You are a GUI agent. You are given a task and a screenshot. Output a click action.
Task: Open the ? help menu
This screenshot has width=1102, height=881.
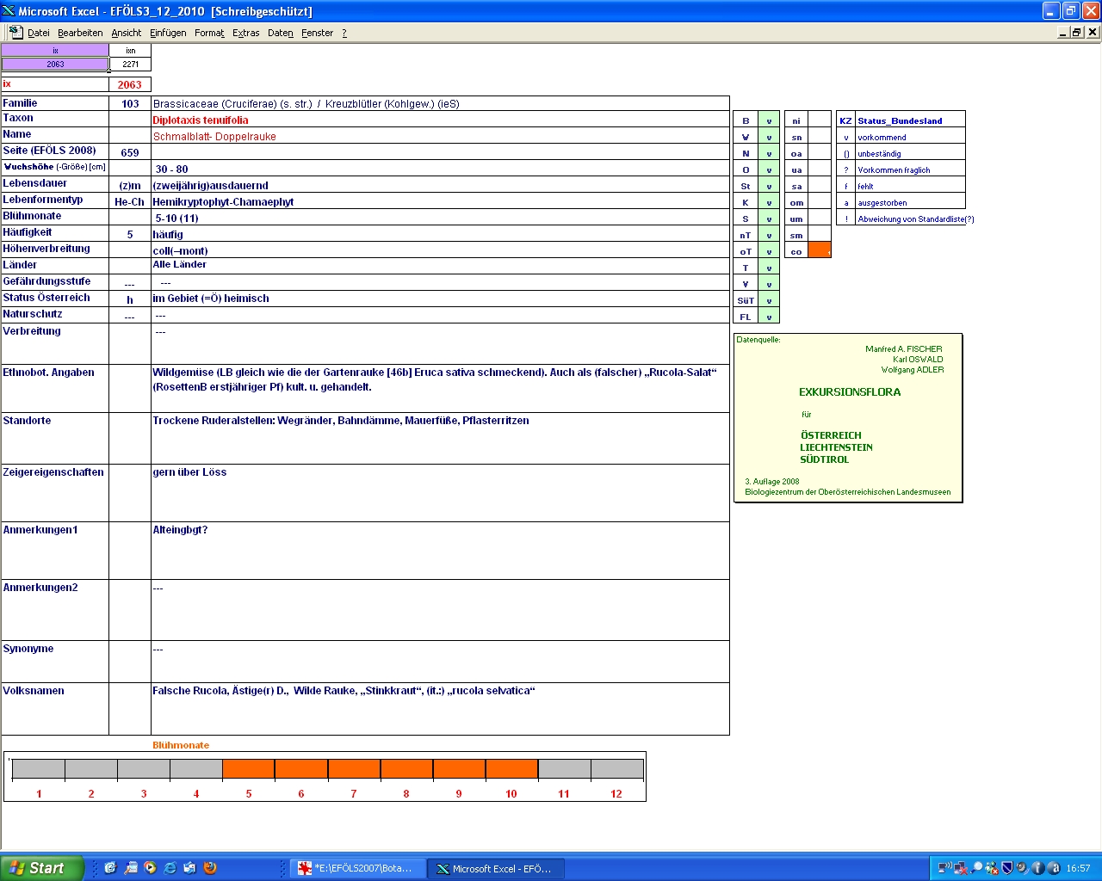click(344, 33)
